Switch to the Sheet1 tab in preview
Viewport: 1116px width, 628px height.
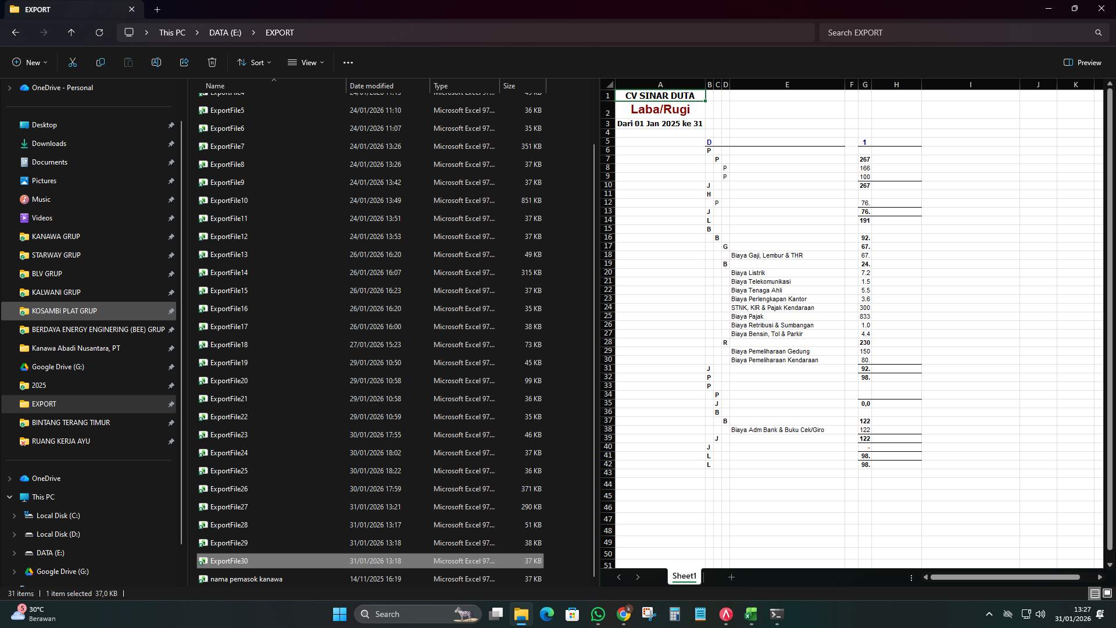tap(684, 576)
